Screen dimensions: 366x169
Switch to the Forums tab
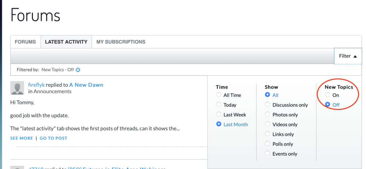(25, 42)
